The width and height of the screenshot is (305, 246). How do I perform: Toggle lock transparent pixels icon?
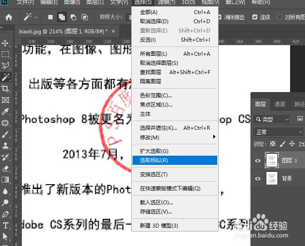273,144
